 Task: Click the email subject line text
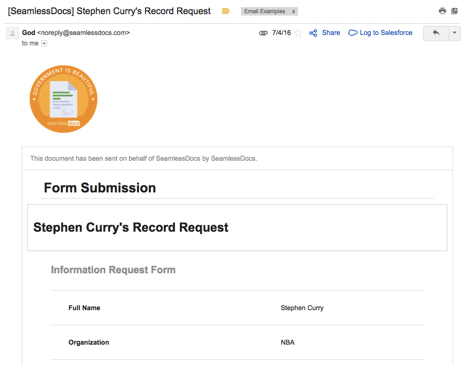pos(109,11)
